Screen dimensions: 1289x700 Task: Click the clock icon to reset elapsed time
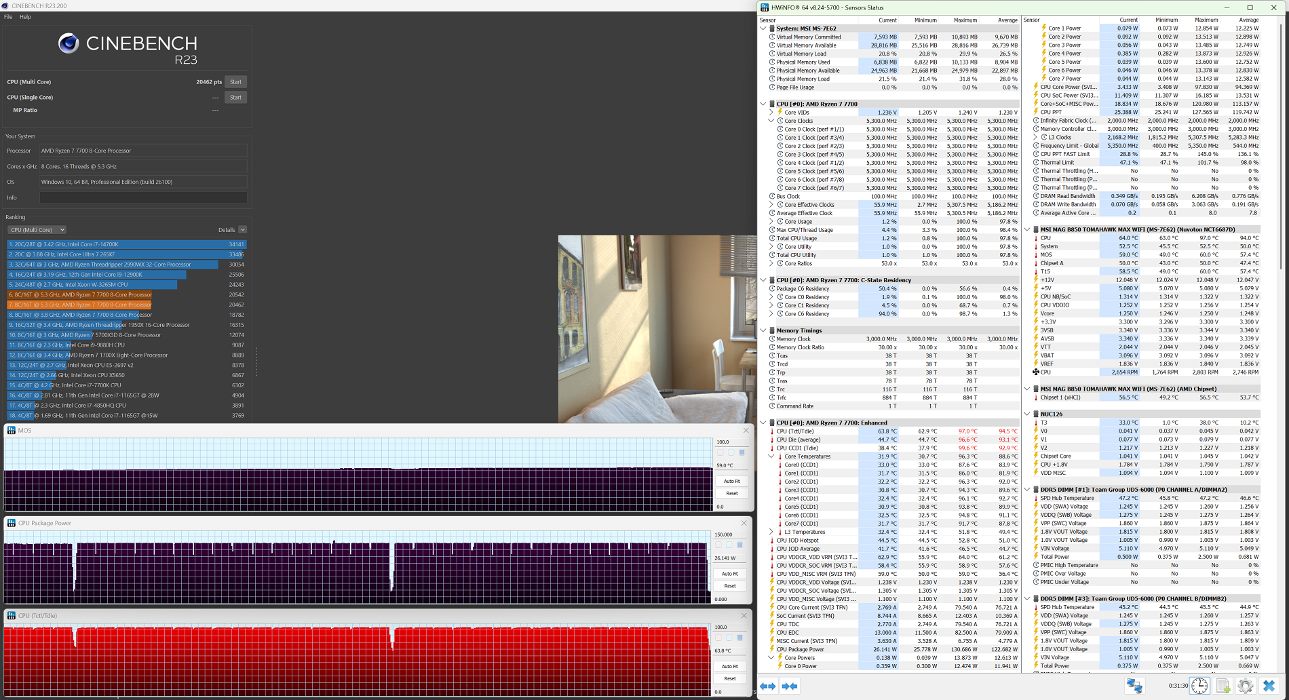[x=1199, y=686]
